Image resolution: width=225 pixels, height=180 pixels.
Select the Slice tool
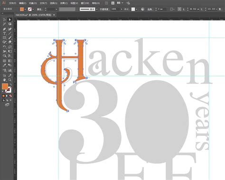10,76
